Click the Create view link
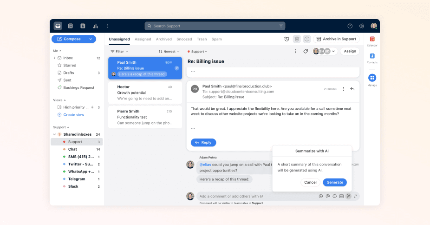 point(71,115)
